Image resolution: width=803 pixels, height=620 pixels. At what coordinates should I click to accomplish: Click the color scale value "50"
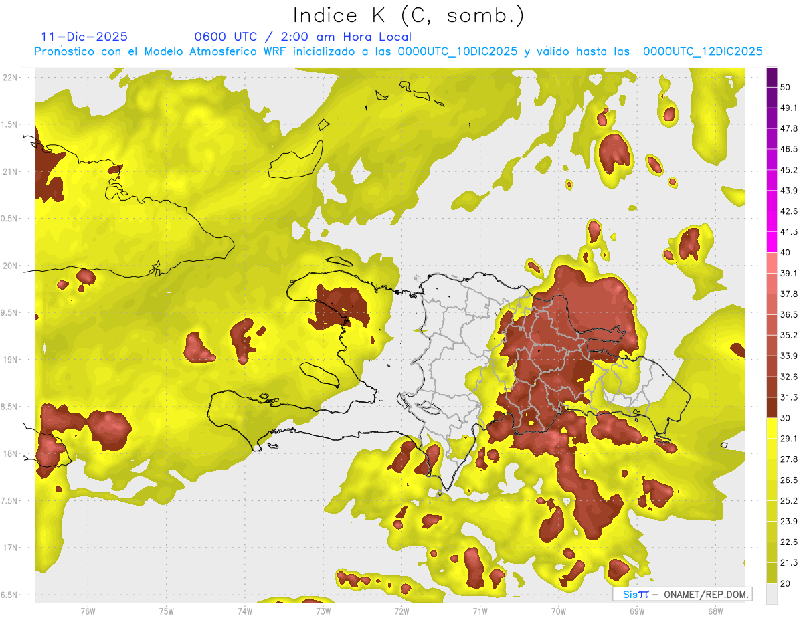[x=786, y=86]
